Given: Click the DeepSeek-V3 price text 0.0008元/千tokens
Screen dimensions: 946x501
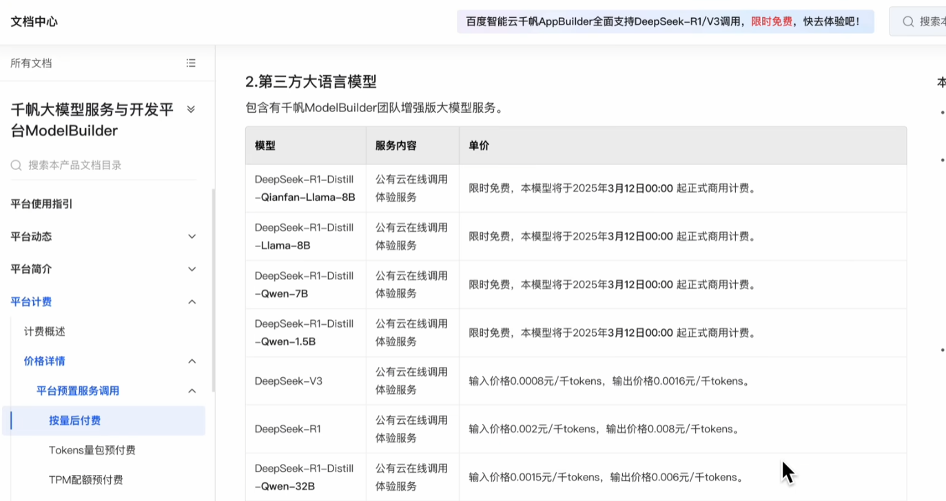Looking at the screenshot, I should [x=556, y=381].
